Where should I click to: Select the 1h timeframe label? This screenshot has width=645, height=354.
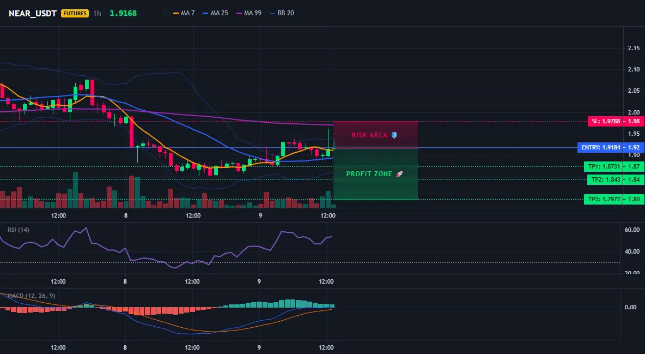(x=97, y=13)
